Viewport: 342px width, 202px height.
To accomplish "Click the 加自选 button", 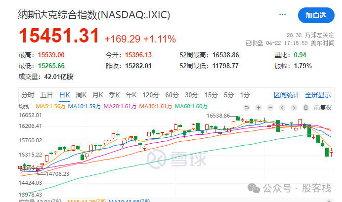I will [x=316, y=15].
